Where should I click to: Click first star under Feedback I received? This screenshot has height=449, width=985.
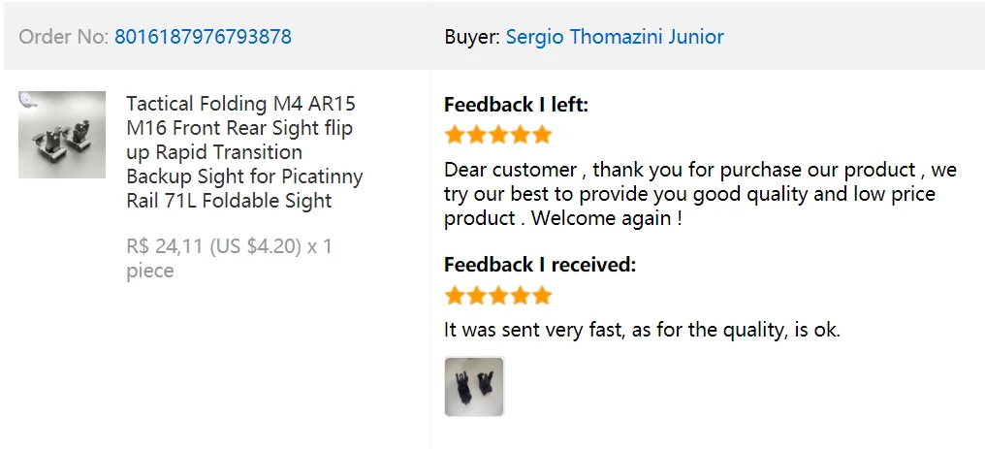pos(454,295)
